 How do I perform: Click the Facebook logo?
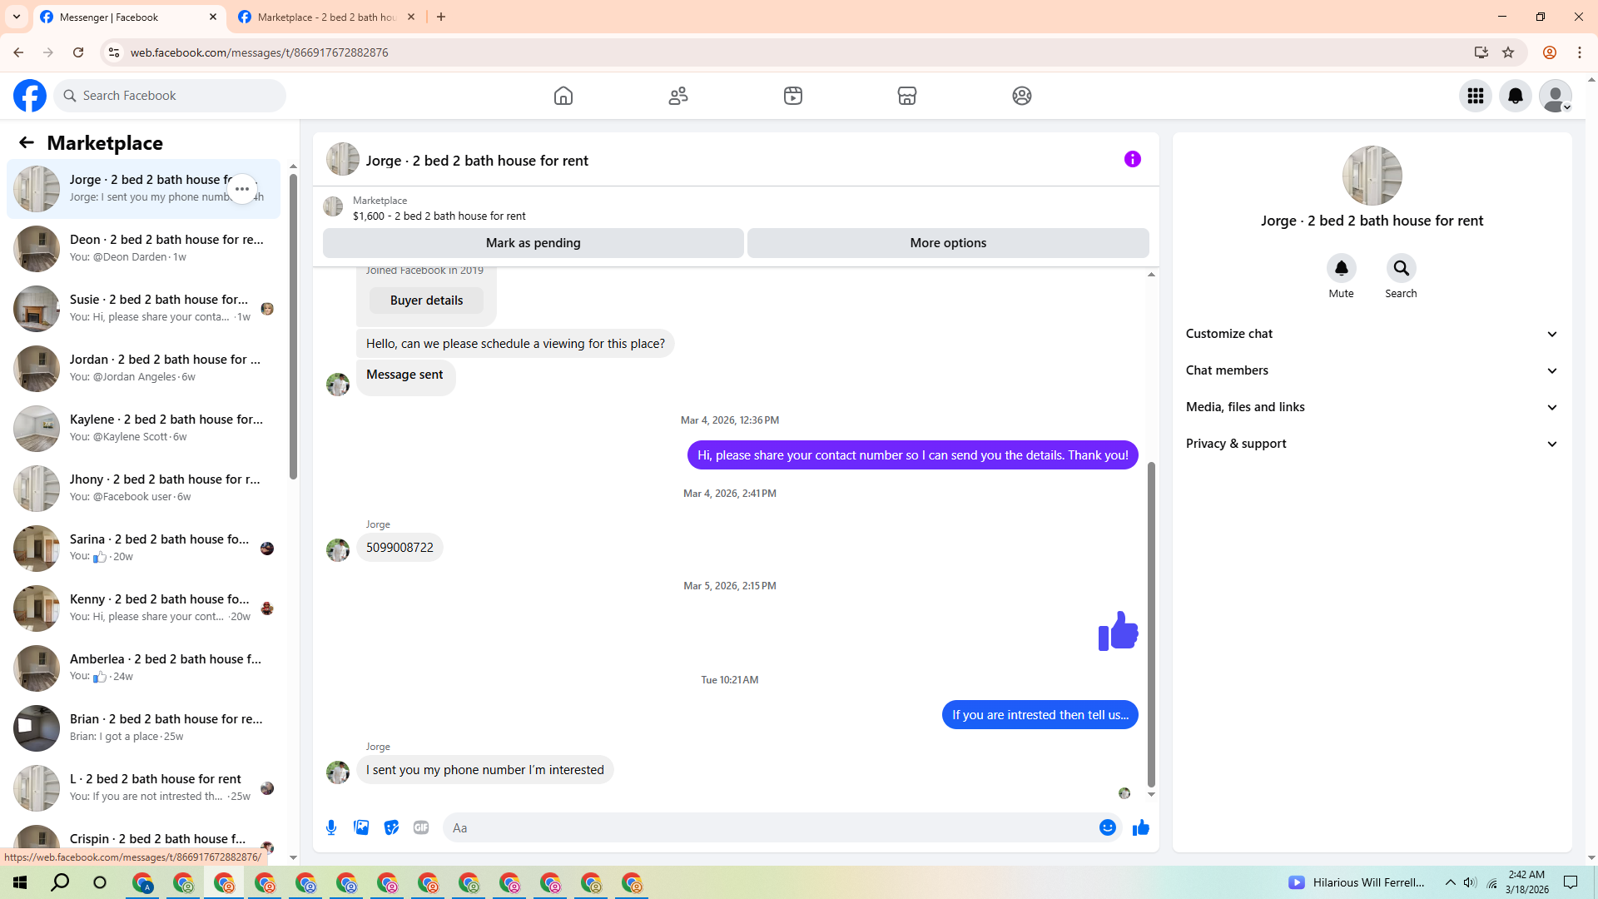[x=30, y=96]
